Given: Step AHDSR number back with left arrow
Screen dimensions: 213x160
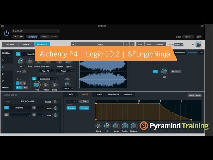Looking at the screenshot, I should click(x=75, y=101).
